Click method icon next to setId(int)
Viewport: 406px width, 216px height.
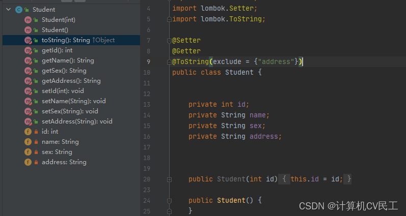coord(28,91)
